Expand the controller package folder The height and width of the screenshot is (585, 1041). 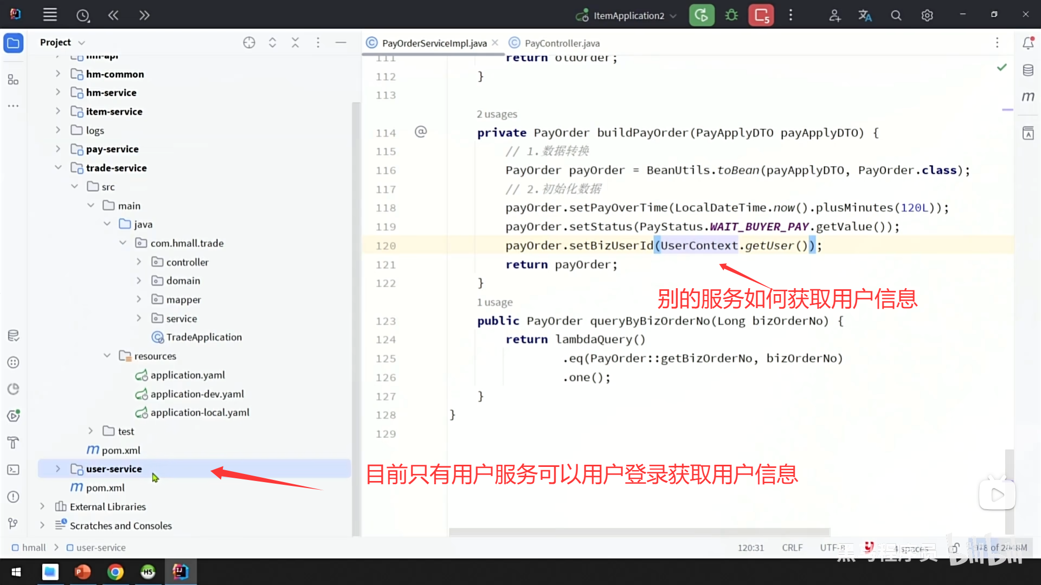point(139,262)
